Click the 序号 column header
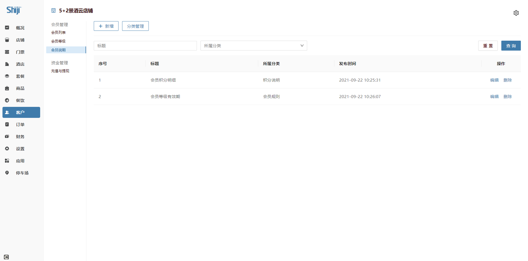 click(x=103, y=63)
